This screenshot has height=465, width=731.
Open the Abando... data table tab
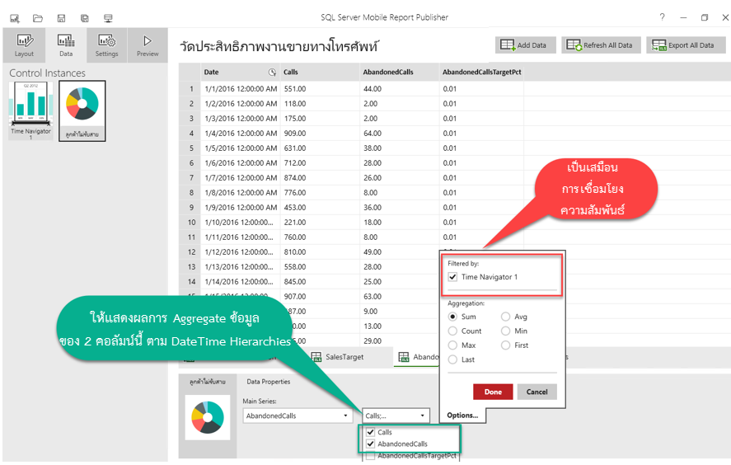point(418,357)
